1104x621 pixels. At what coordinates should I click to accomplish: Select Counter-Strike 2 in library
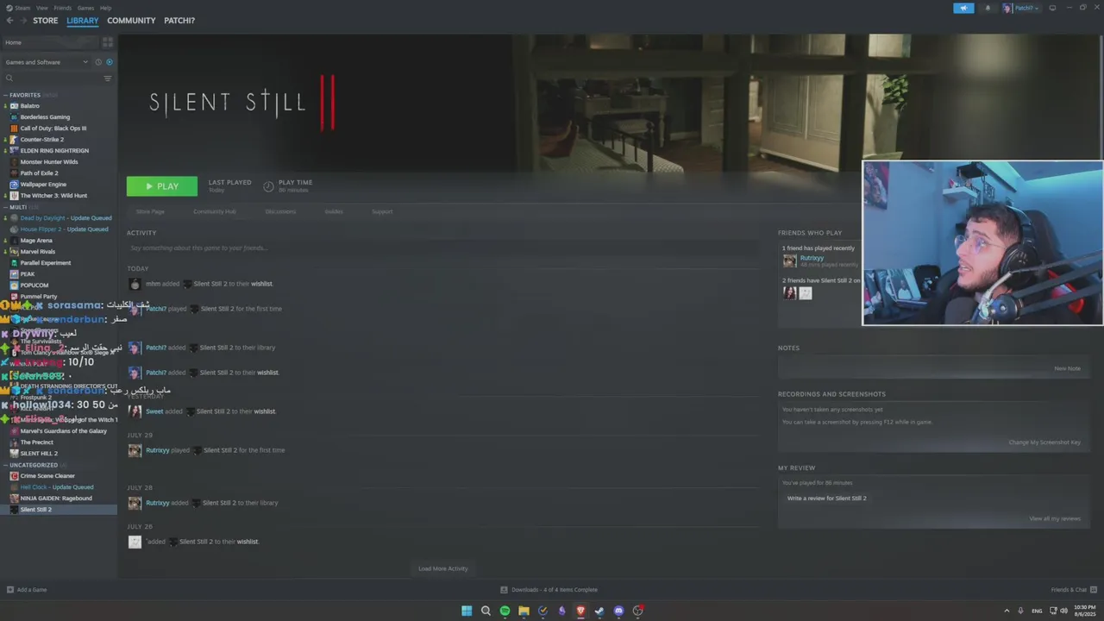41,140
